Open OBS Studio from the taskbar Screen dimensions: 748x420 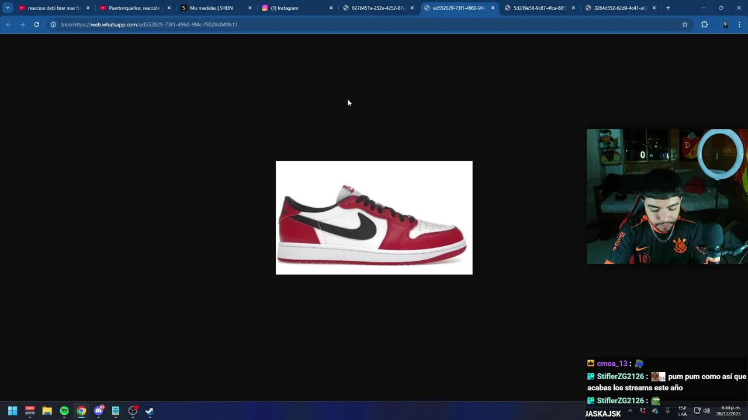133,411
